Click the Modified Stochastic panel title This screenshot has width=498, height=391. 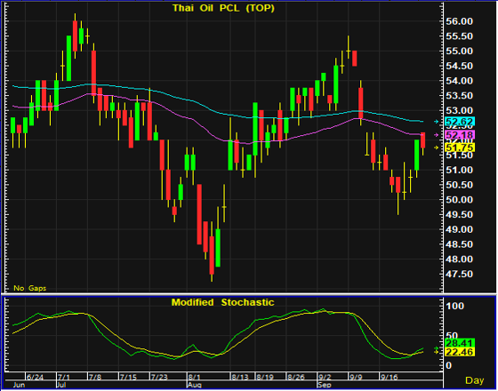coord(222,302)
